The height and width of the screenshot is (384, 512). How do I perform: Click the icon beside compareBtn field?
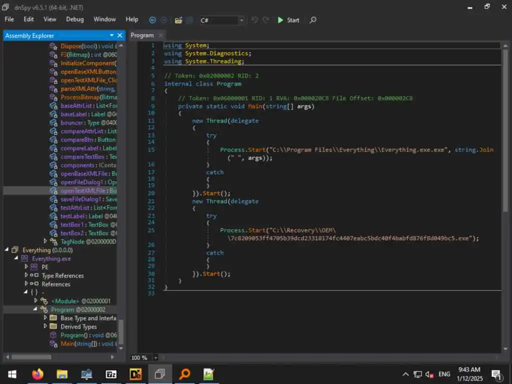pyautogui.click(x=53, y=140)
